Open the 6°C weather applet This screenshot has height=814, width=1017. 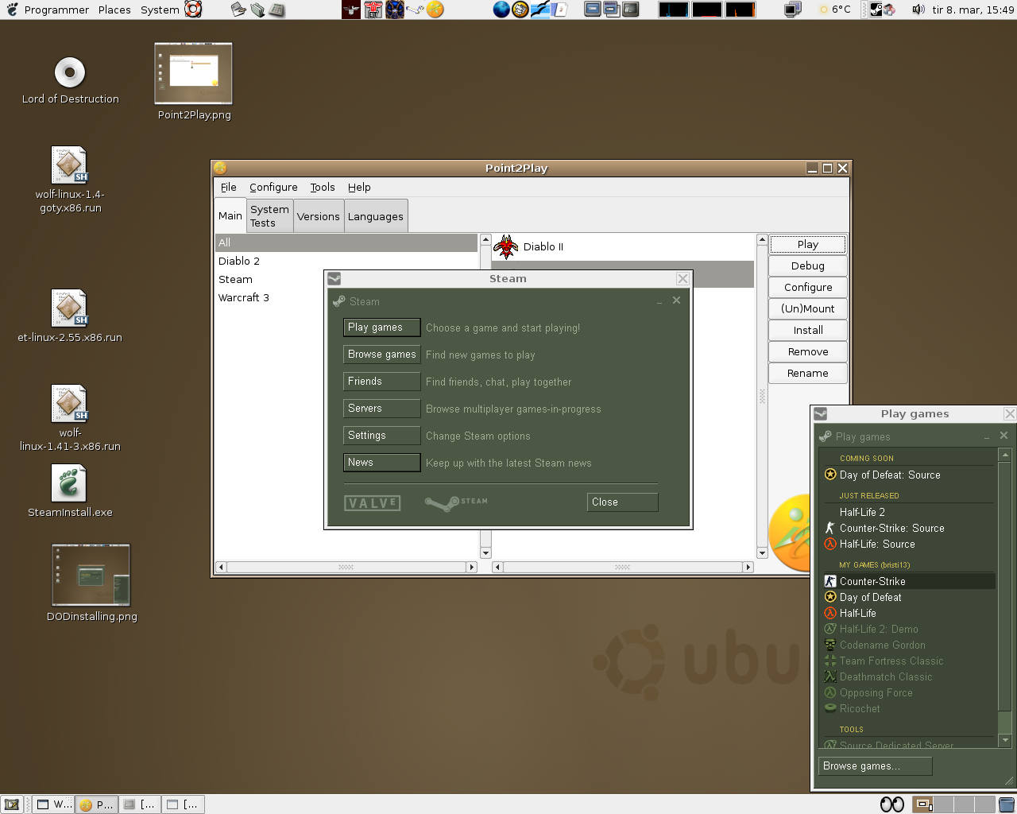click(834, 10)
